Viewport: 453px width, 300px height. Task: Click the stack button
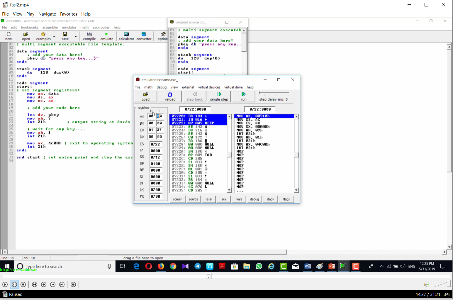[x=270, y=199]
